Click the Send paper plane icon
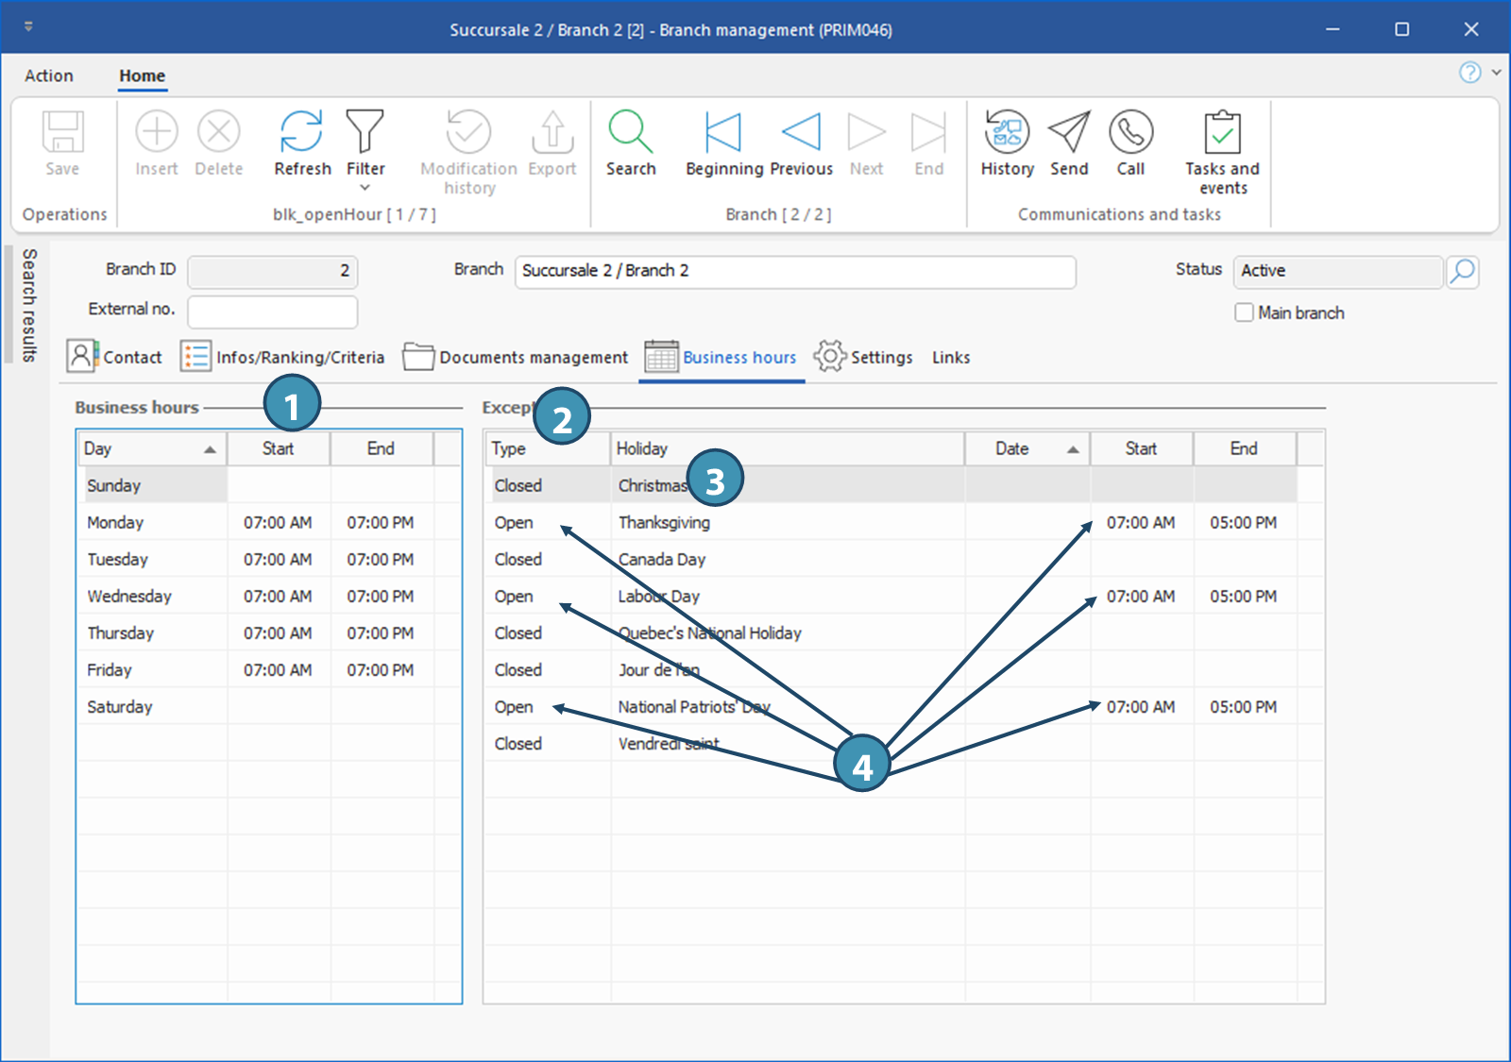This screenshot has height=1062, width=1511. 1069,132
